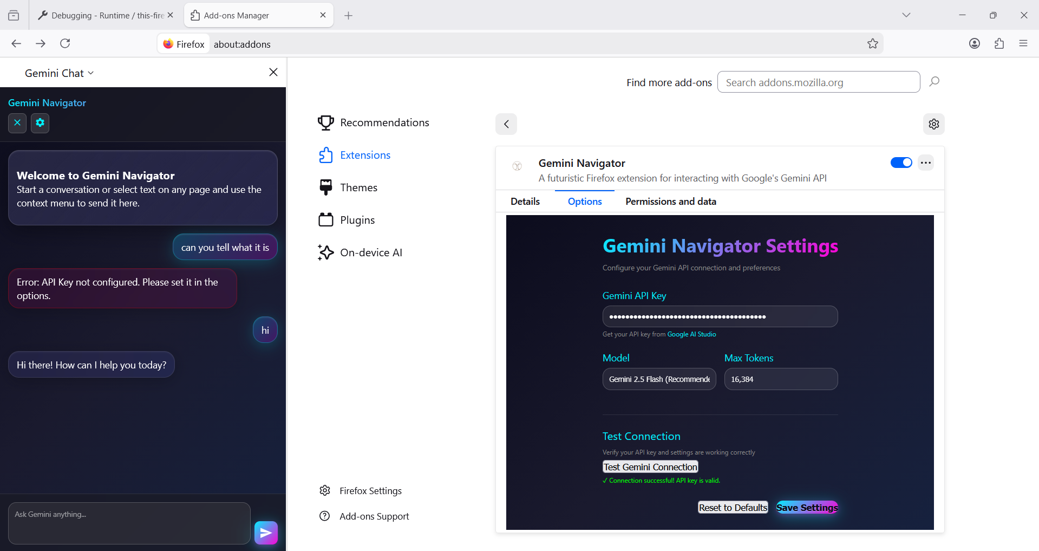Click the Test Gemini Connection button
Screen dimensions: 1039x551
650,467
